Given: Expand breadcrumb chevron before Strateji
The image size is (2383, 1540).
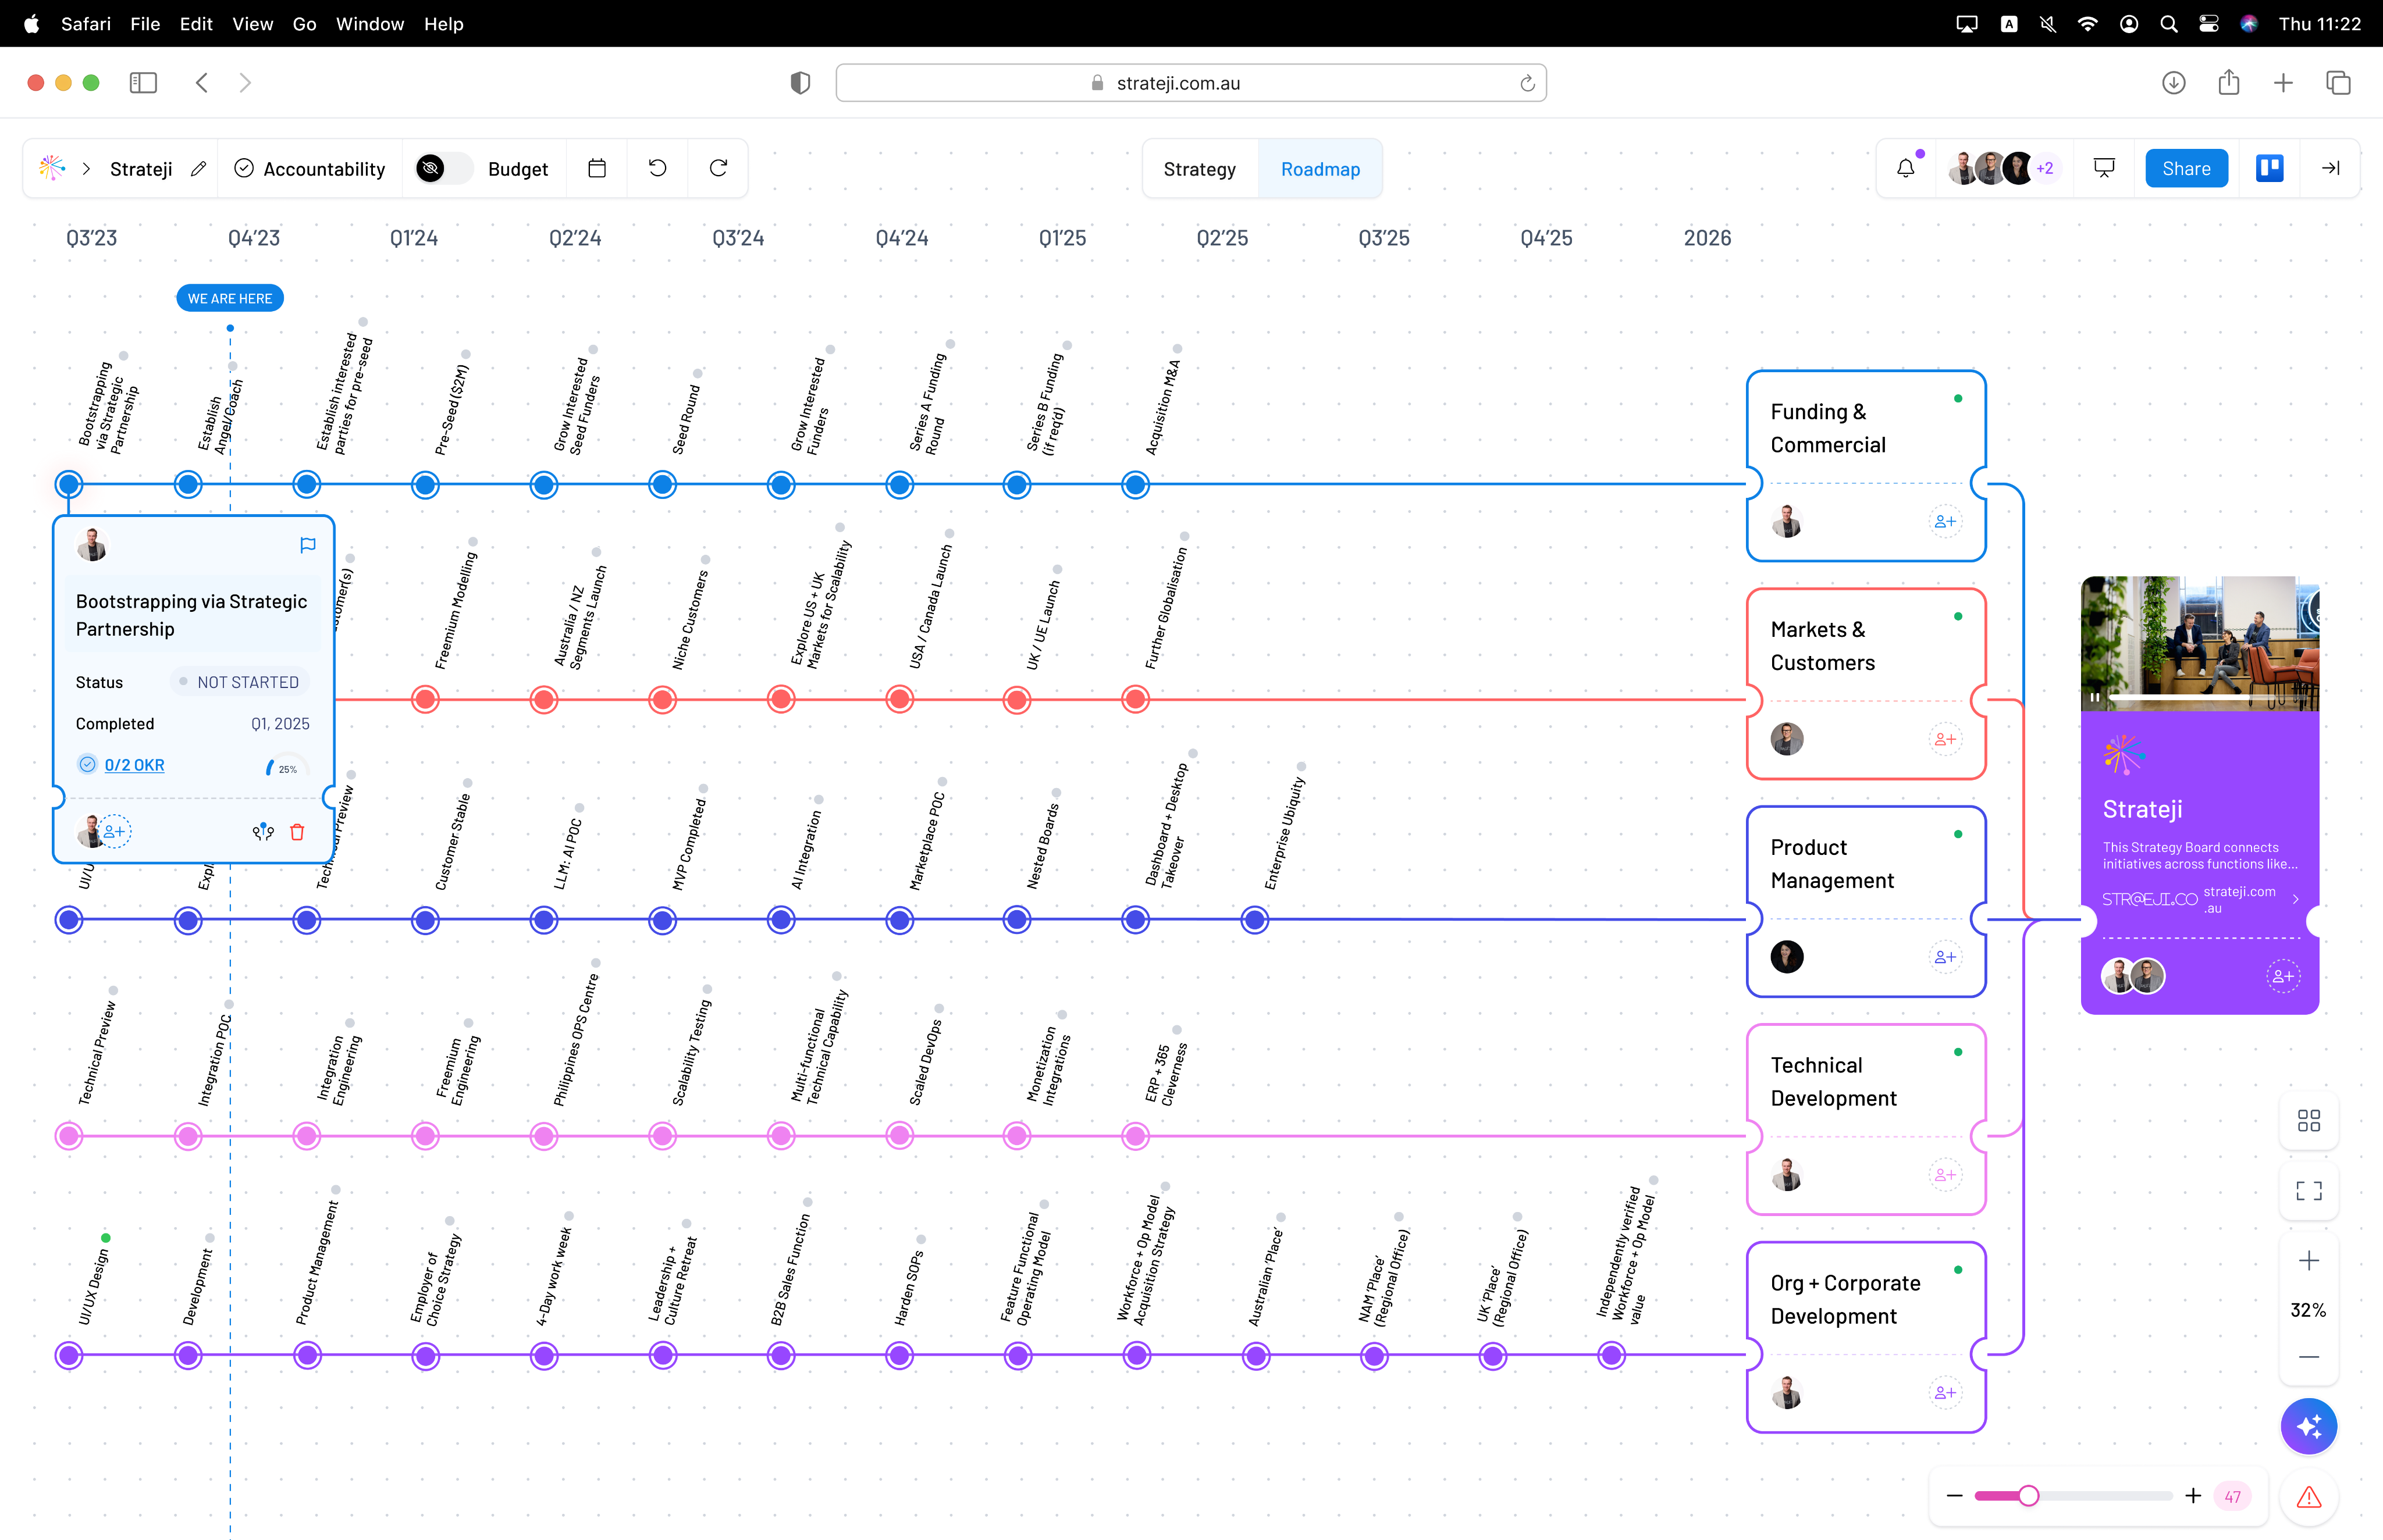Looking at the screenshot, I should click(86, 168).
